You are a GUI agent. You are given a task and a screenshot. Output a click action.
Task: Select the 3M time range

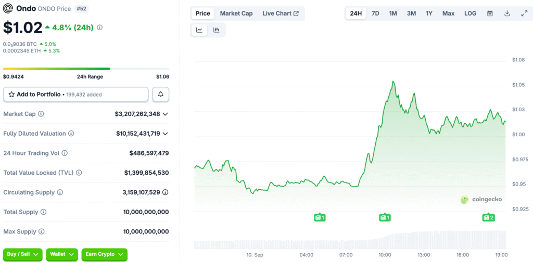pyautogui.click(x=411, y=14)
